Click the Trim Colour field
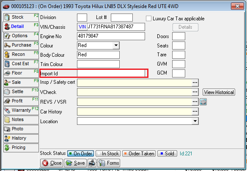The image size is (247, 171). tap(98, 64)
